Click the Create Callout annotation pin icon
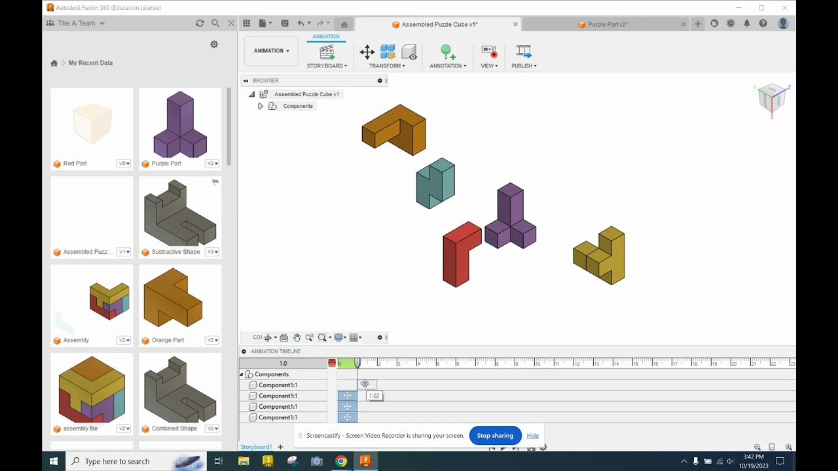This screenshot has height=471, width=838. point(447,52)
